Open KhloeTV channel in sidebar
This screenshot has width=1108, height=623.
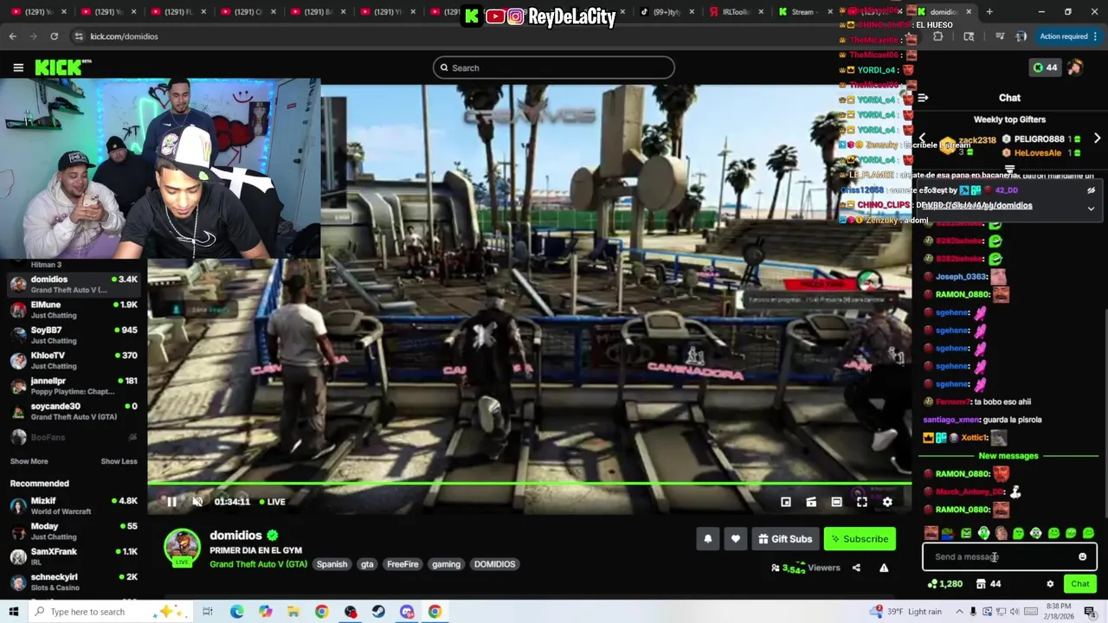[x=74, y=360]
